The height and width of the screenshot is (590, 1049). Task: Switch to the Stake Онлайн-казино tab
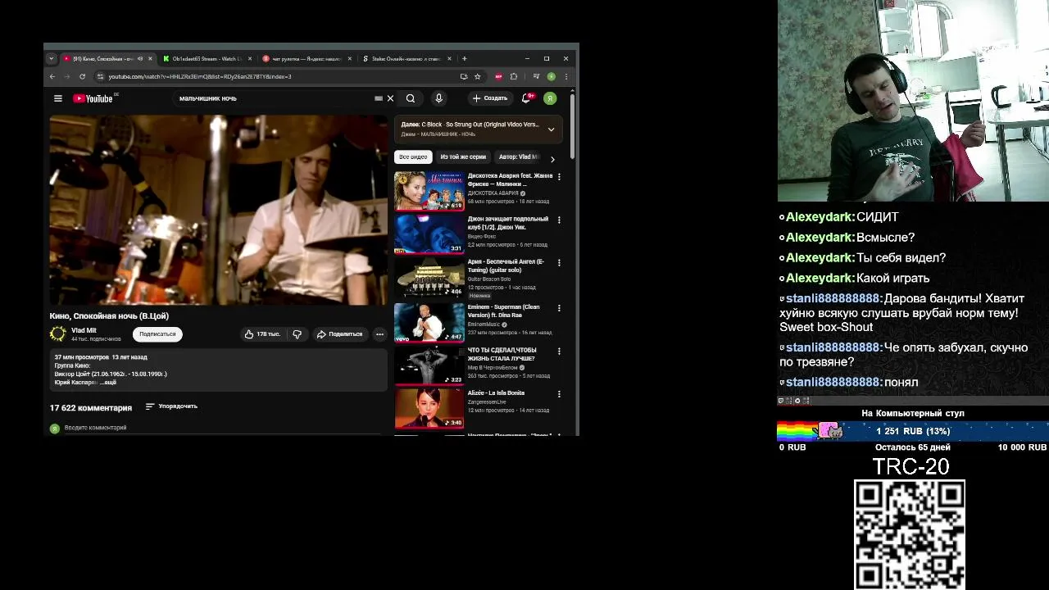pos(406,59)
